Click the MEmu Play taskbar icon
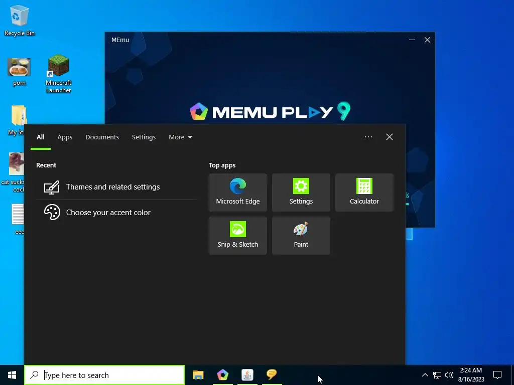The height and width of the screenshot is (385, 514). pos(222,375)
